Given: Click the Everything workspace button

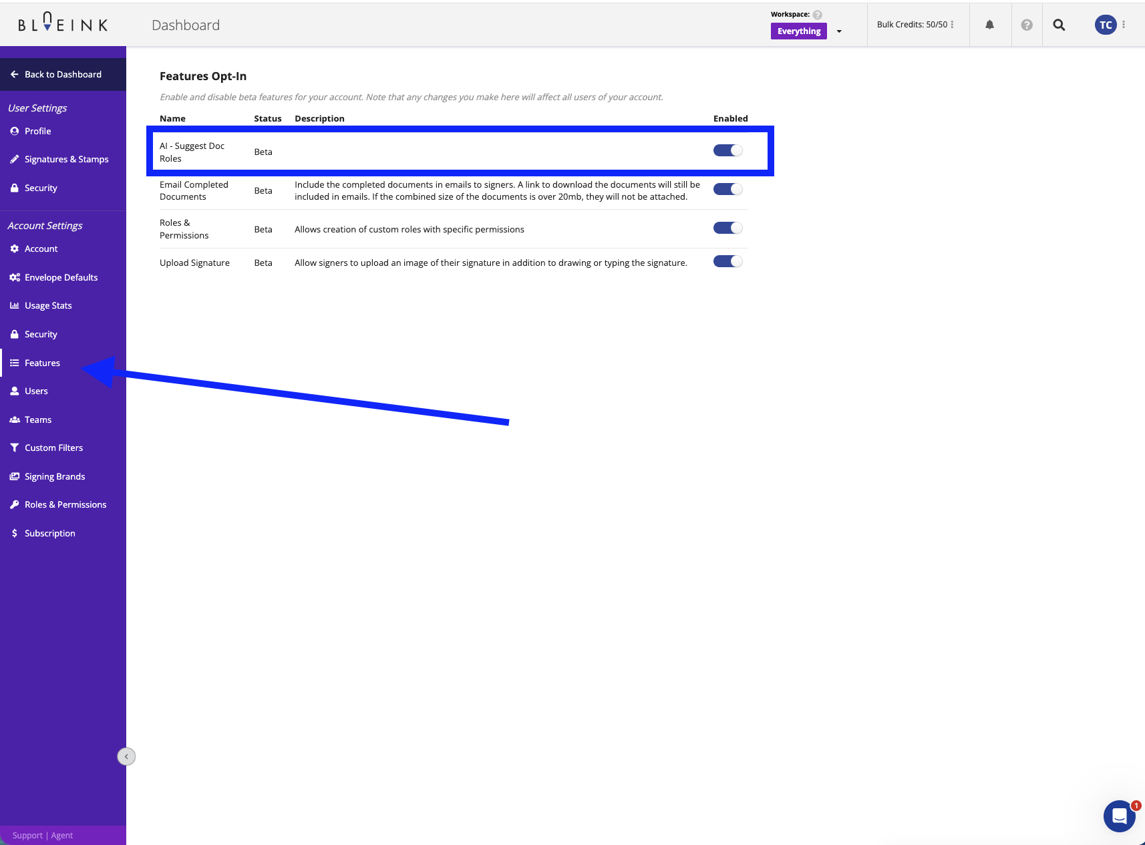Looking at the screenshot, I should click(799, 31).
